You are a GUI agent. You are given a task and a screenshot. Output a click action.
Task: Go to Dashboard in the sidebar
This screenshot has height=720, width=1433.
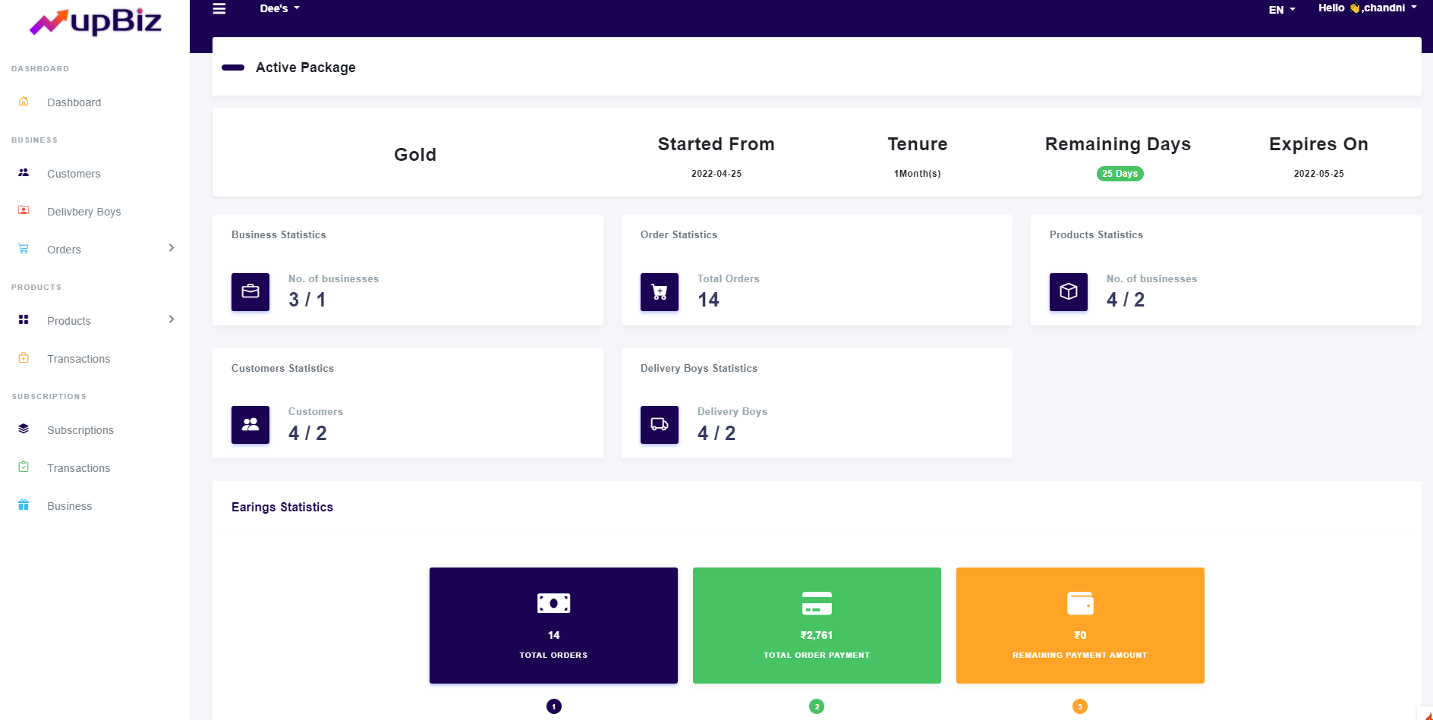tap(74, 102)
